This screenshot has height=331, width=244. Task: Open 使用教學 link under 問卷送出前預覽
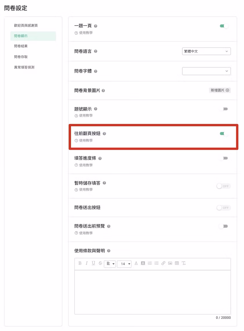pyautogui.click(x=84, y=233)
